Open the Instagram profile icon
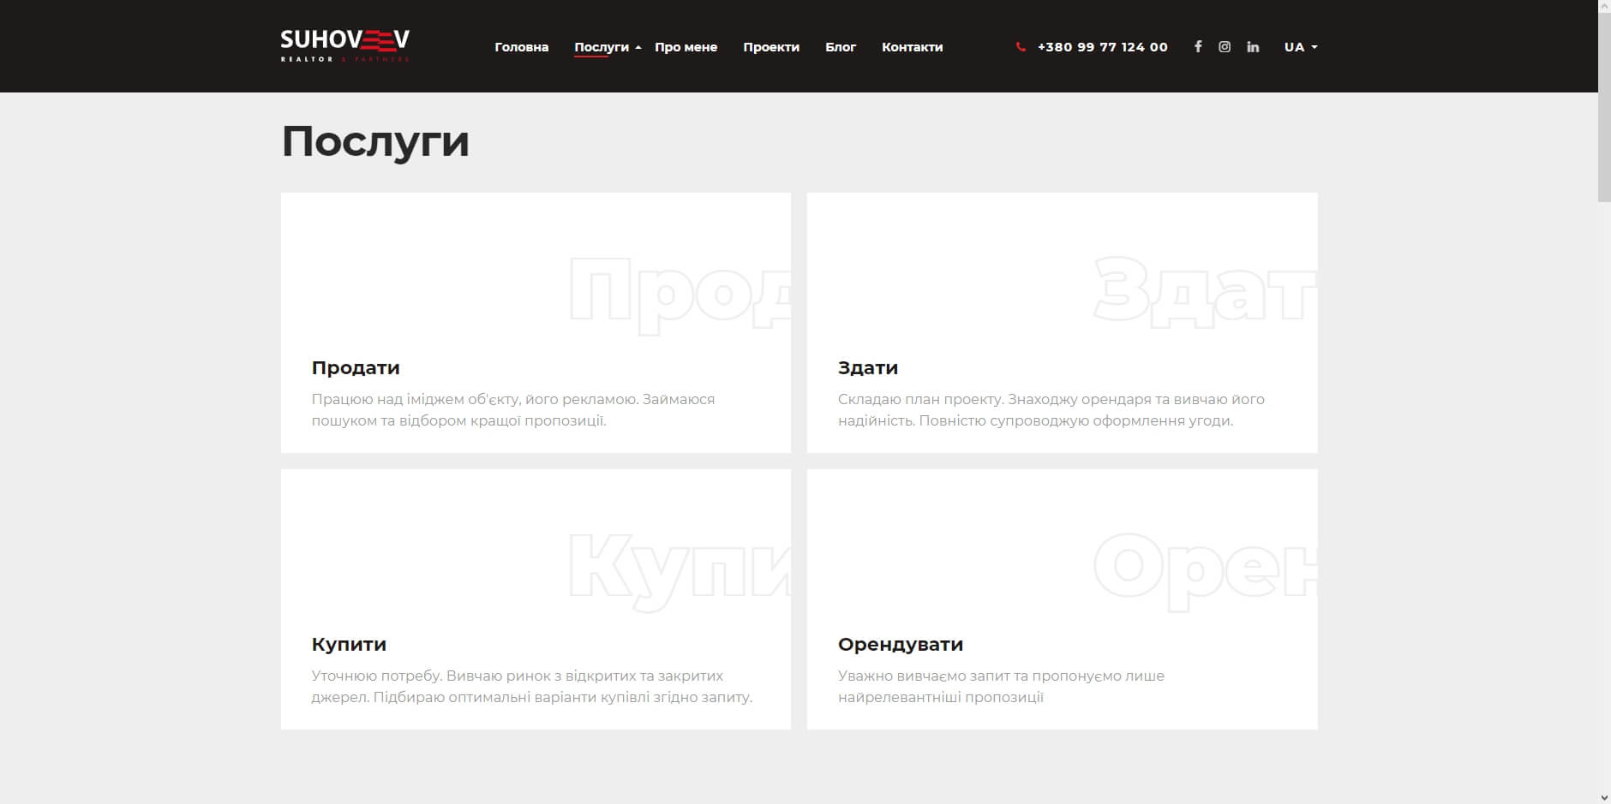The width and height of the screenshot is (1611, 804). tap(1225, 47)
